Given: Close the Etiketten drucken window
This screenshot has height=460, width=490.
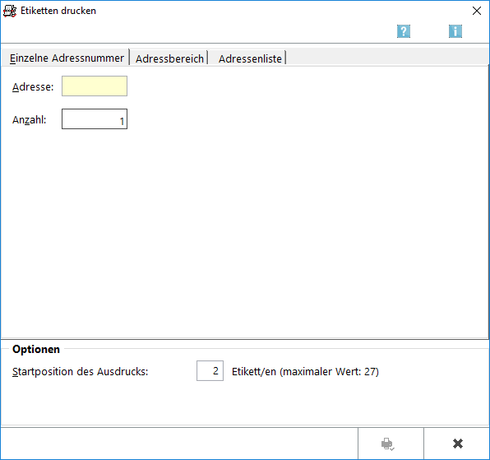Looking at the screenshot, I should click(477, 11).
